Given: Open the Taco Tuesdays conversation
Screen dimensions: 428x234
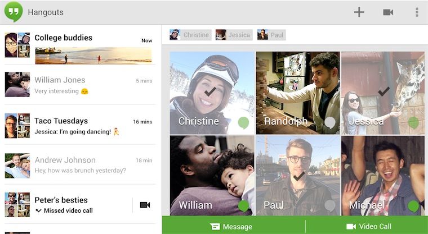Looking at the screenshot, I should 80,126.
